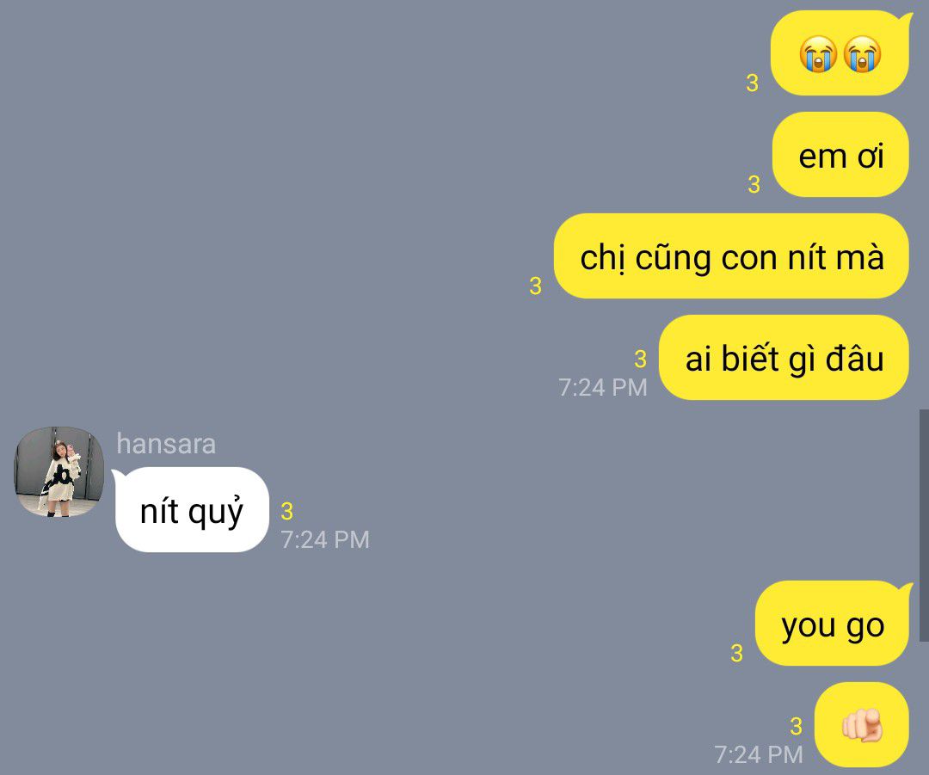Click the chat scrollbar thumb

(x=924, y=525)
